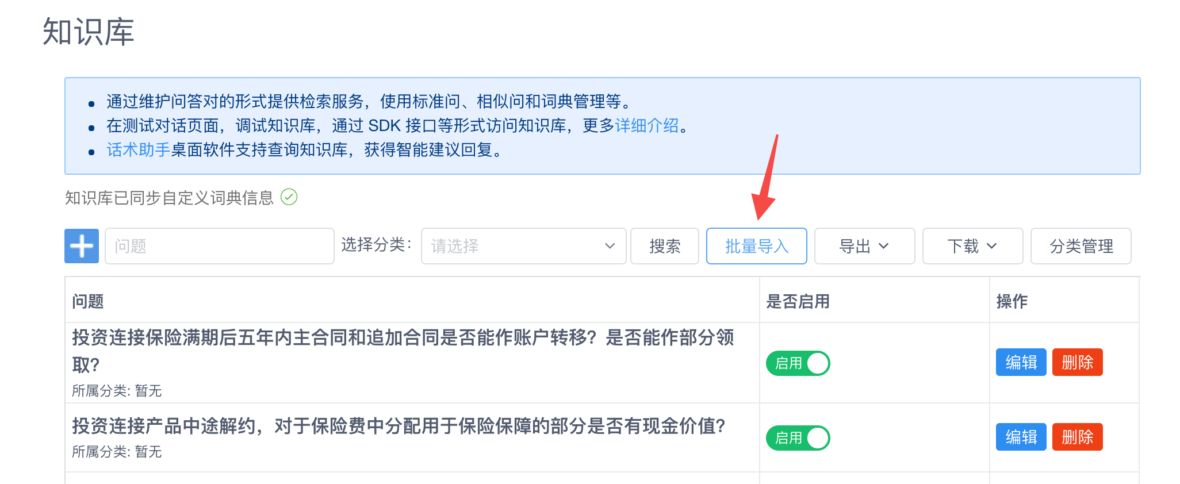Open 分类管理 category management
Screen dimensions: 1180x484
[1081, 246]
